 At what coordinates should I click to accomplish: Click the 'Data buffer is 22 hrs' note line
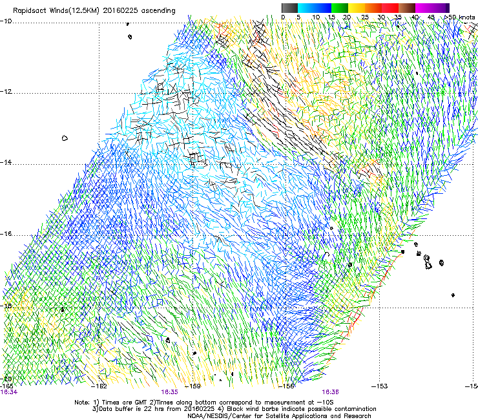coord(234,409)
